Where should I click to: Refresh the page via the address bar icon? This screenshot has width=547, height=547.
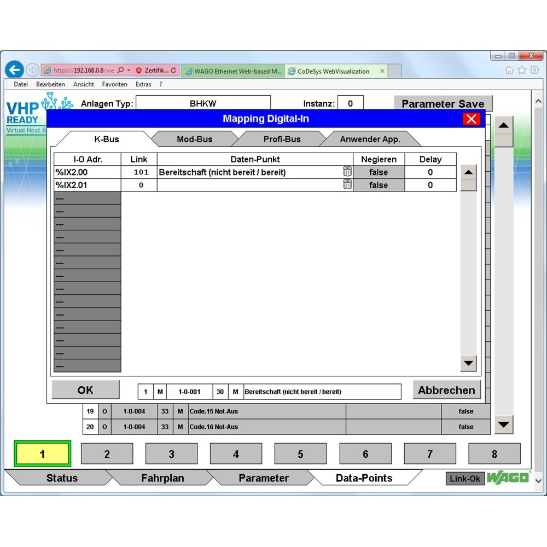(x=175, y=70)
